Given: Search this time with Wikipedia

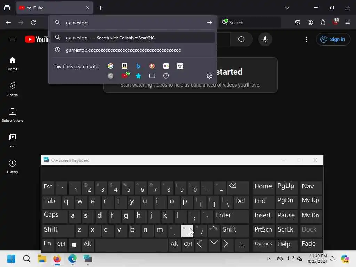Looking at the screenshot, I should pos(180,66).
